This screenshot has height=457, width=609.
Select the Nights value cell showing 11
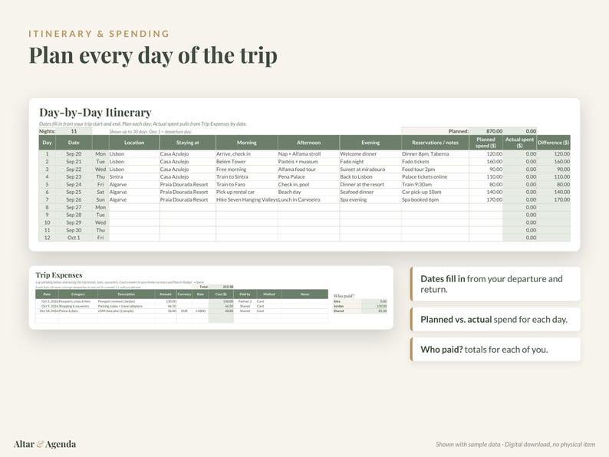[x=74, y=131]
